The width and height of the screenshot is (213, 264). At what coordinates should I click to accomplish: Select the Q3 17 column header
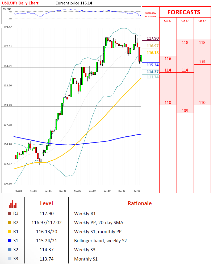click(x=202, y=20)
